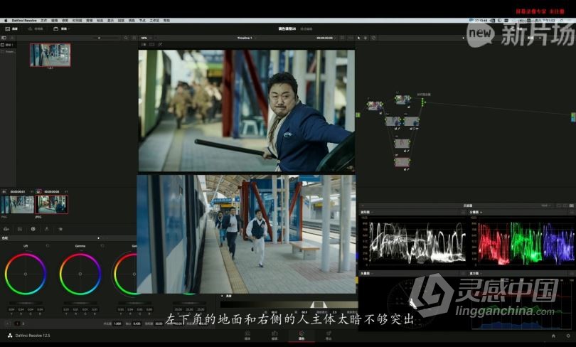Go to the Edit page
Image resolution: width=576 pixels, height=347 pixels.
[274, 335]
